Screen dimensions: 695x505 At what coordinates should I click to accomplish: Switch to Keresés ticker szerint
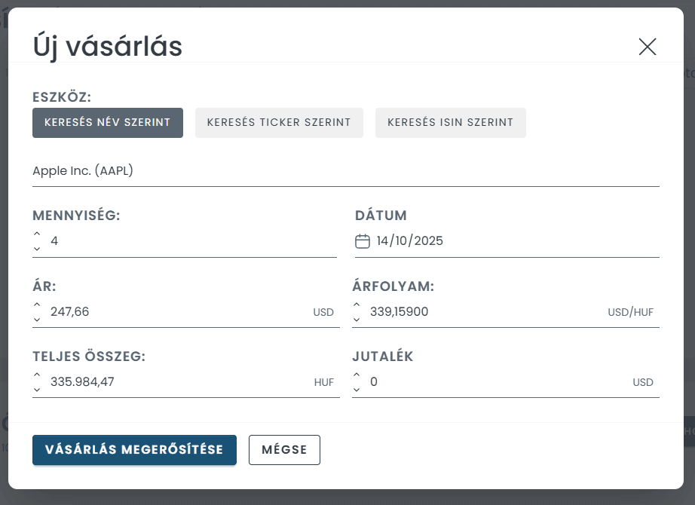point(279,123)
